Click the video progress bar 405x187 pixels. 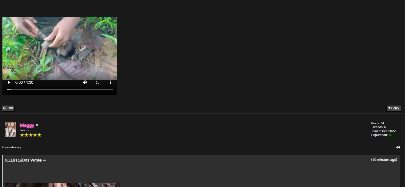[x=60, y=89]
